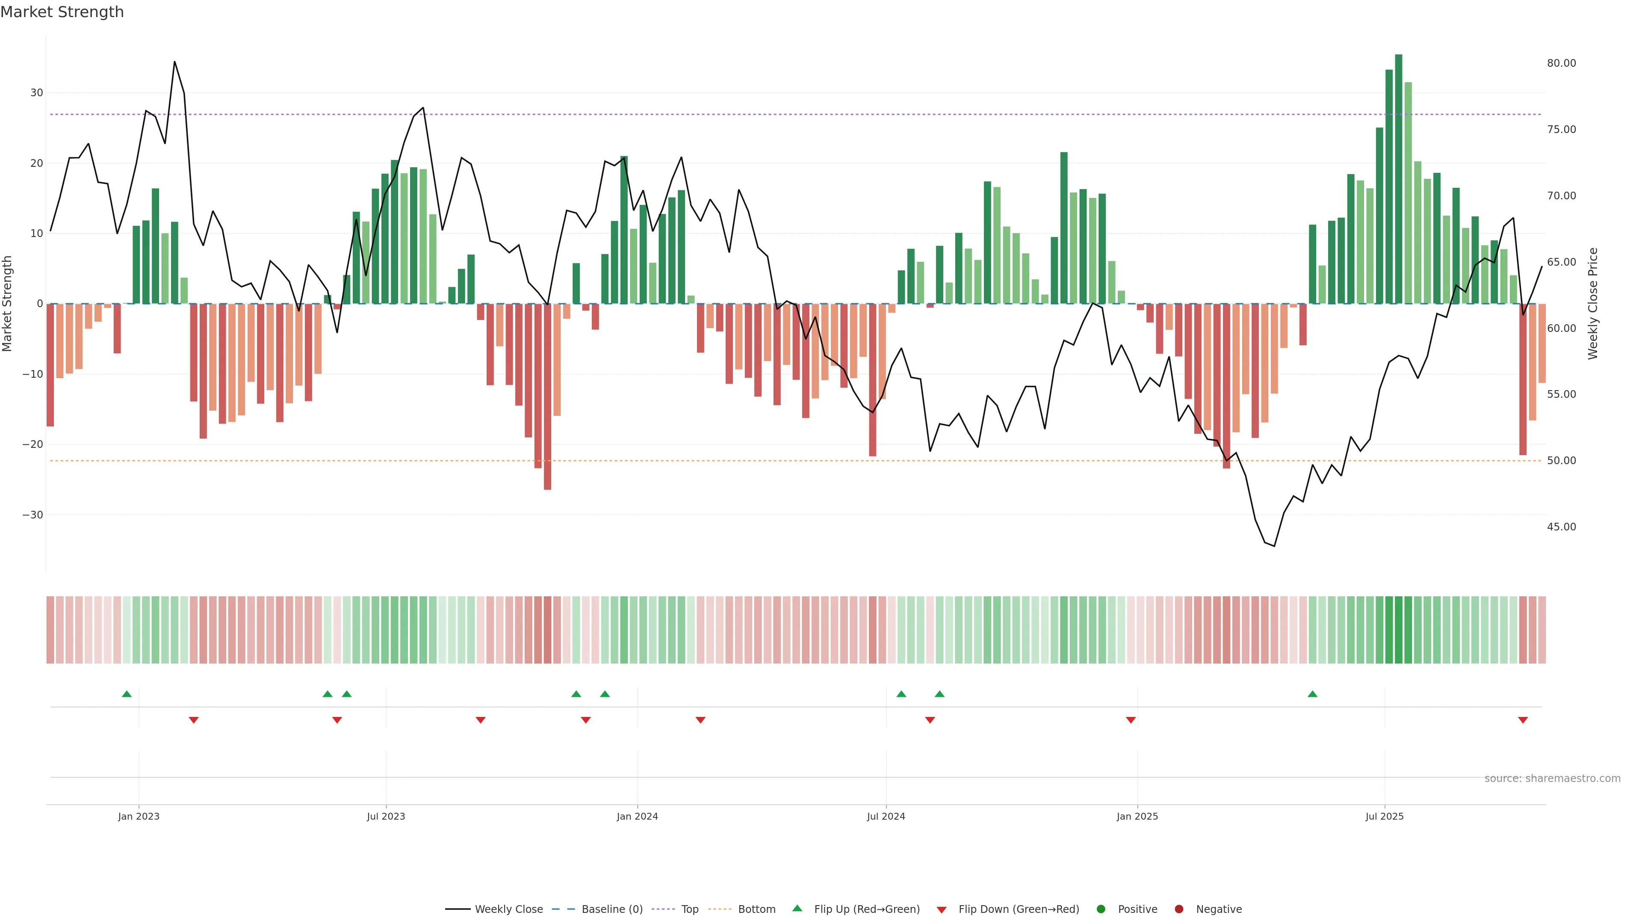The image size is (1642, 924).
Task: Click the darkest green heatmap strip cell
Action: pos(1399,630)
